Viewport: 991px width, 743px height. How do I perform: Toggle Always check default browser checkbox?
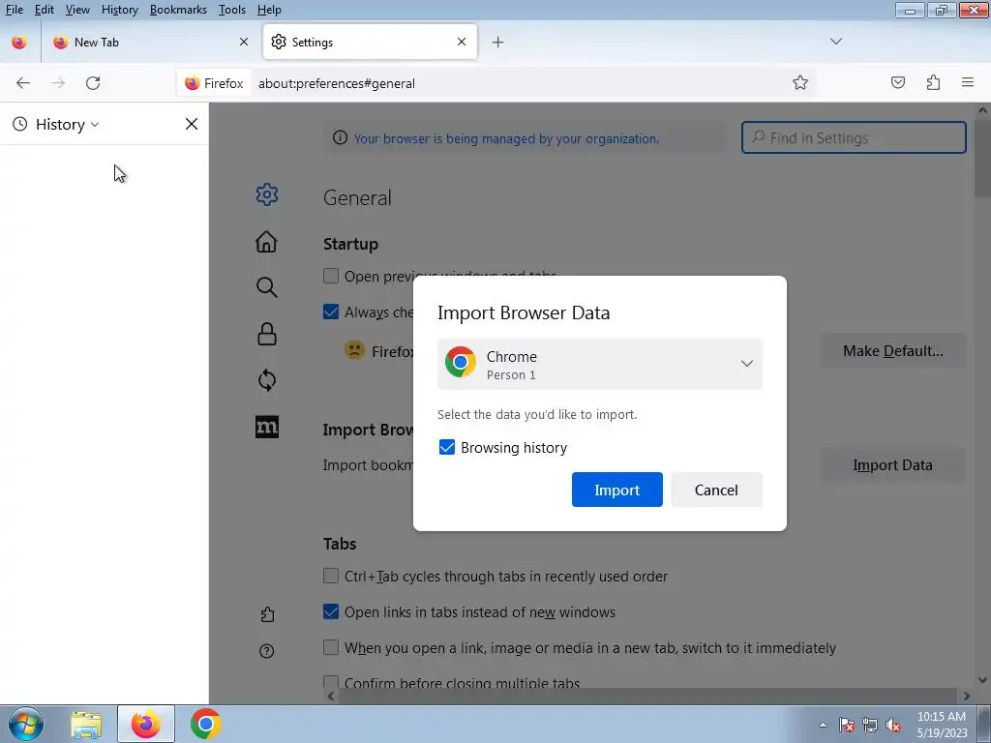tap(331, 312)
